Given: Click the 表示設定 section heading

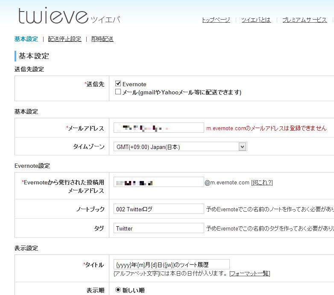Looking at the screenshot, I should pos(26,248).
